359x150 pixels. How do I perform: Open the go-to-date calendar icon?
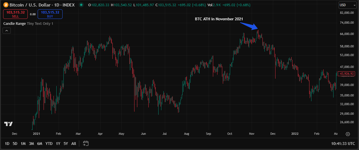[86, 144]
